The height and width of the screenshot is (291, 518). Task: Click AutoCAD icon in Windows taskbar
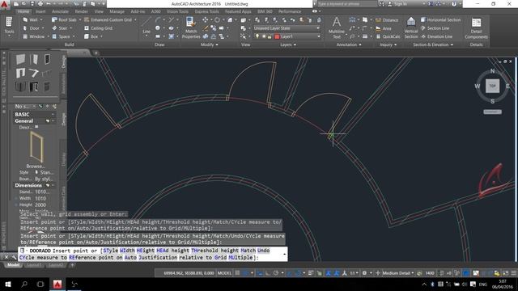tap(57, 284)
